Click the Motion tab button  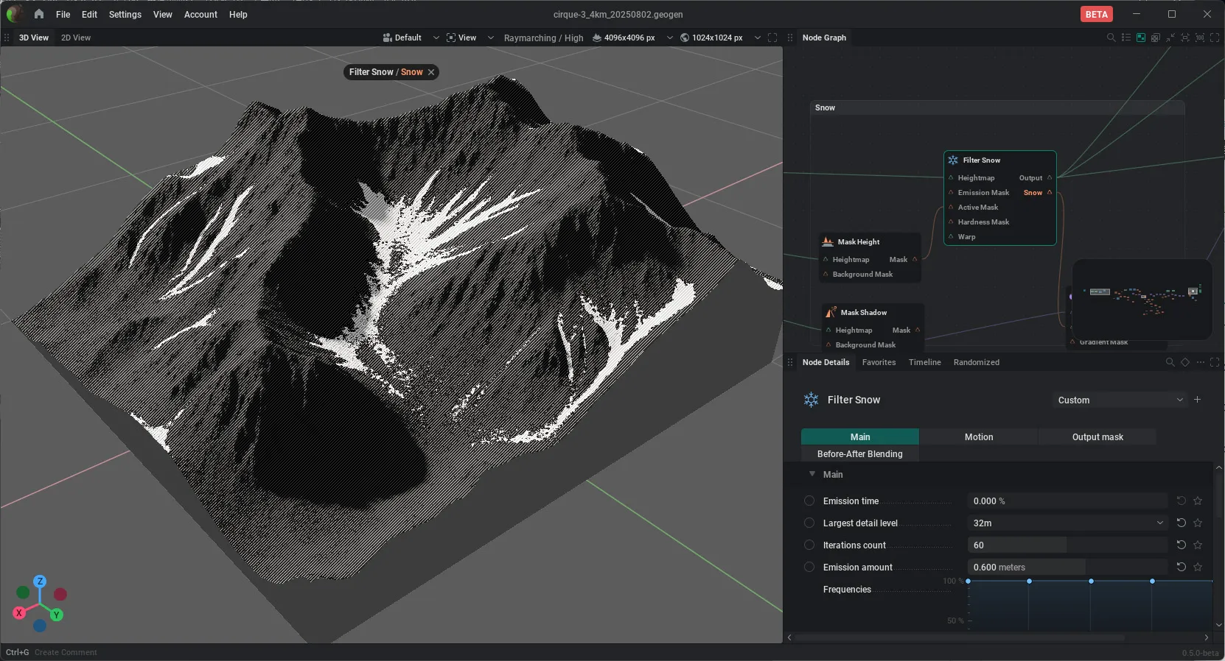[979, 437]
